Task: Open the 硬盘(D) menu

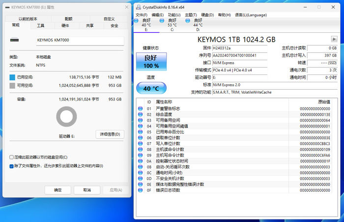Action: pyautogui.click(x=207, y=15)
